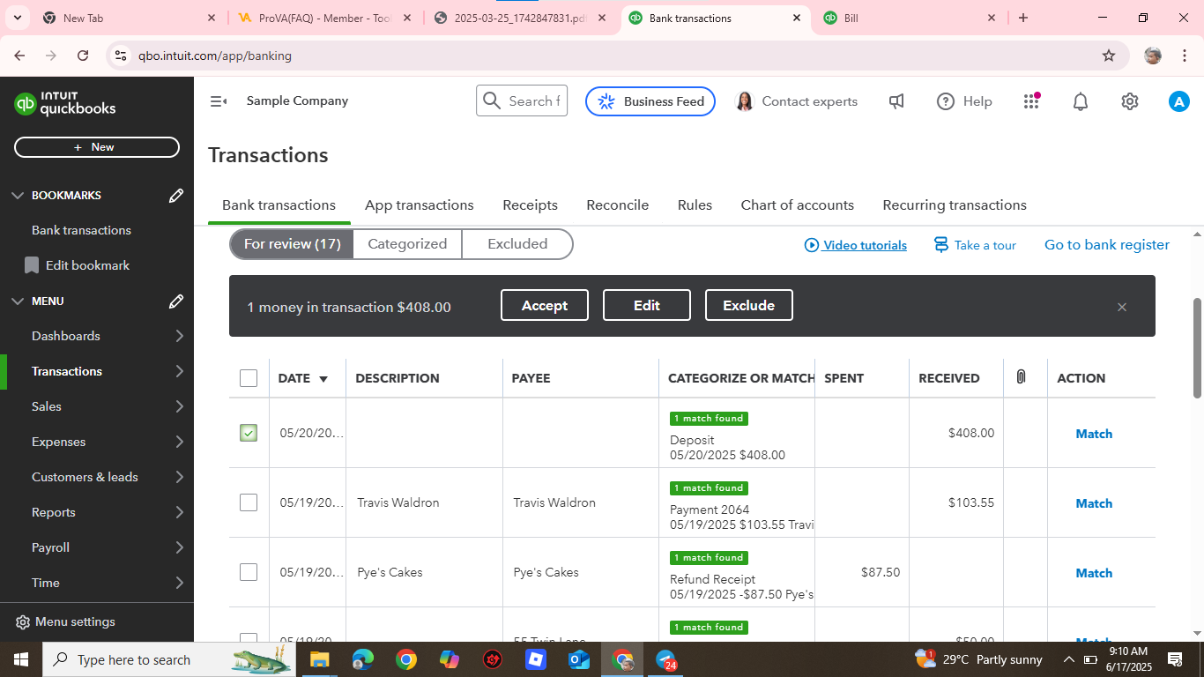
Task: Click Go to bank register
Action: coord(1107,245)
